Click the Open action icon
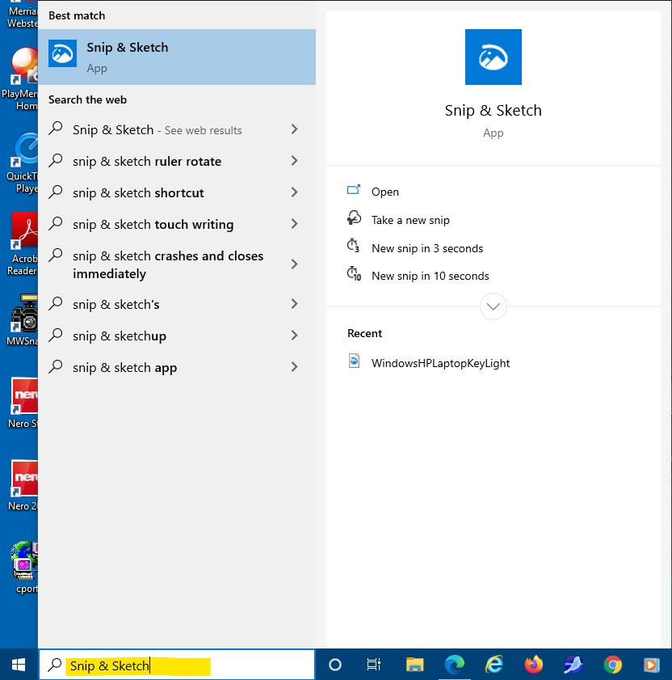Viewport: 672px width, 680px height. click(354, 190)
